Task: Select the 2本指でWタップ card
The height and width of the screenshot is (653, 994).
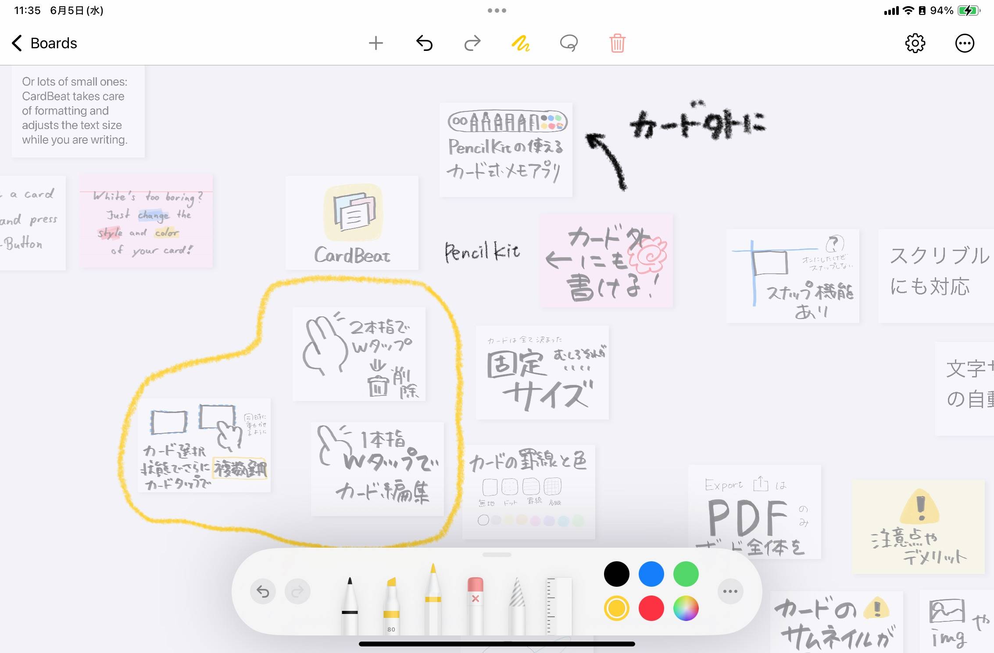Action: click(x=359, y=354)
